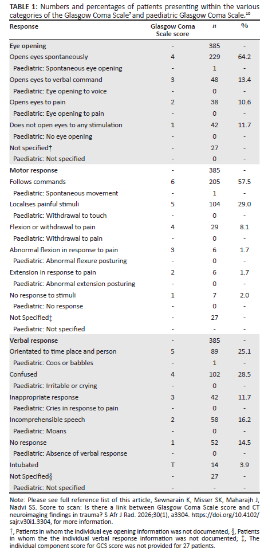Click the 'Glasgow Coma Scale score' column header
Viewport: 268px width, 552px height.
pos(172,30)
